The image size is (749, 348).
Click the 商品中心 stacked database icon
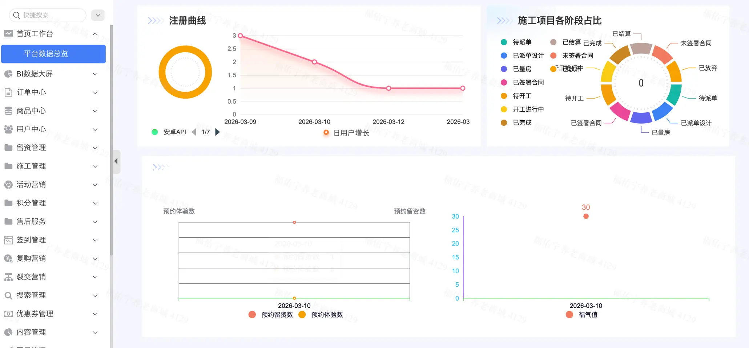click(x=8, y=111)
